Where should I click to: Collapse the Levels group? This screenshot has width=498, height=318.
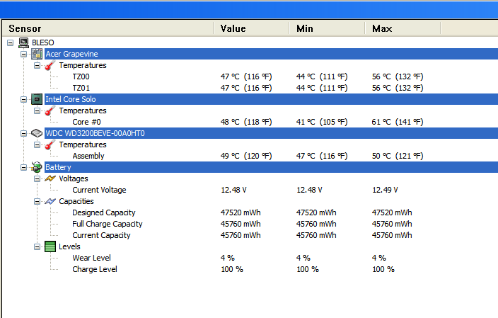(37, 246)
